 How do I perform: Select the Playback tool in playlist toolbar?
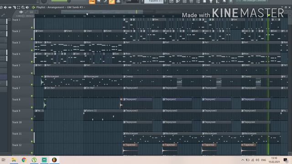click(27, 7)
